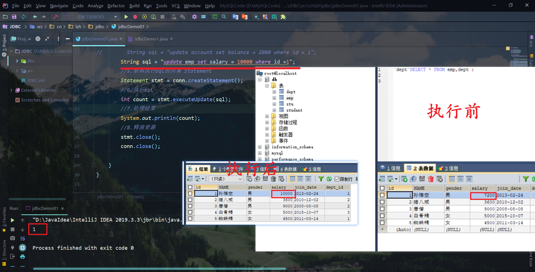Screen dimensions: 535x272
Task: Expand the libs folder in project tree
Action: tap(17, 61)
